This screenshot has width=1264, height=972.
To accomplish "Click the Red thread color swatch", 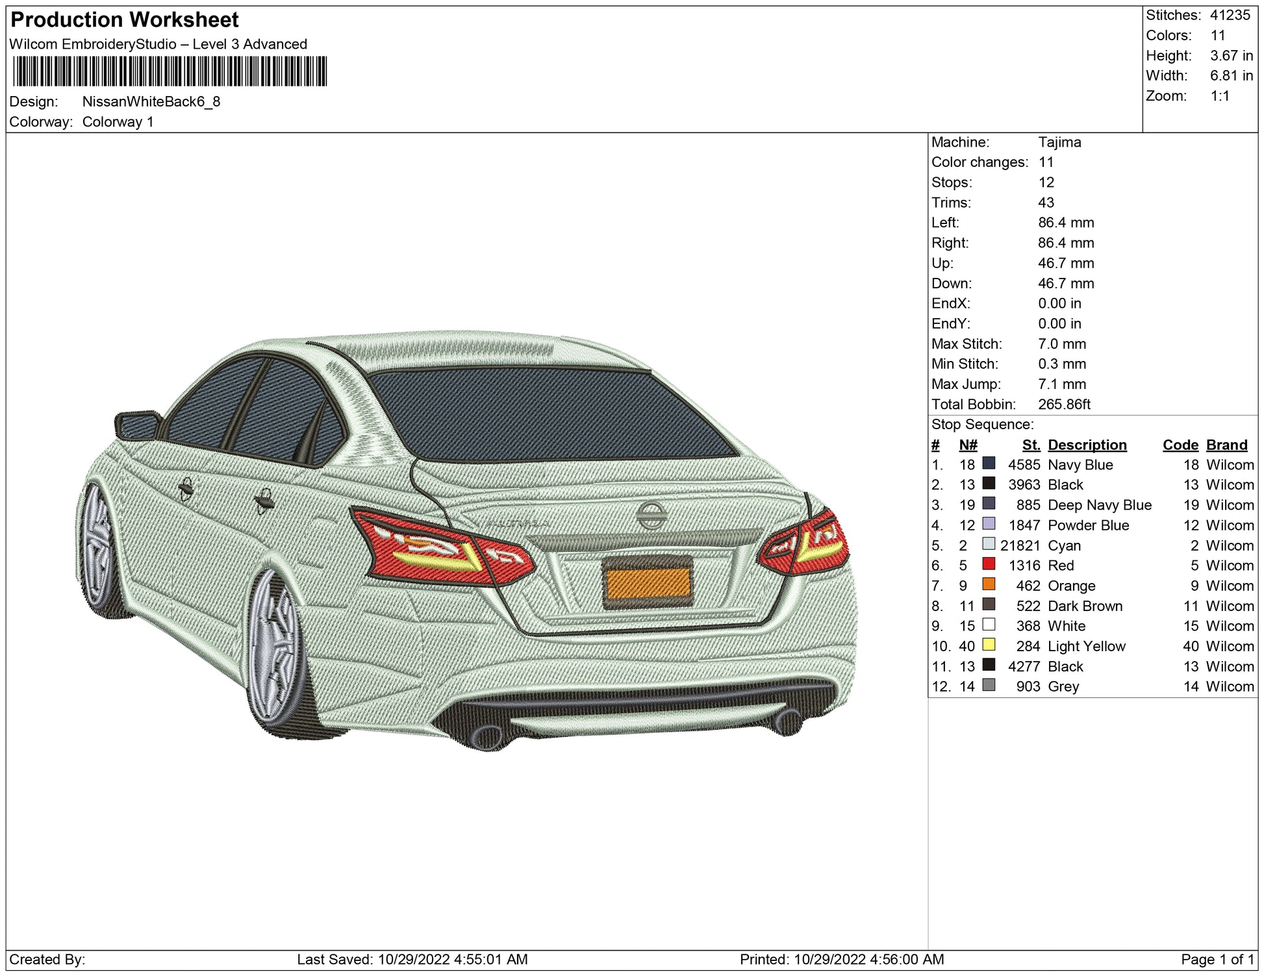I will tap(989, 564).
